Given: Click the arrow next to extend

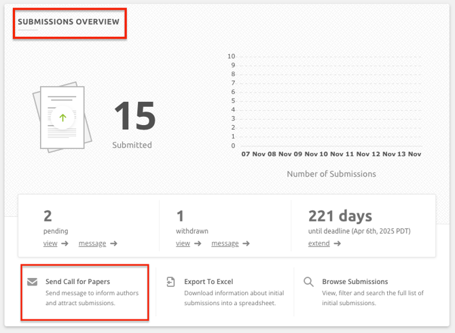Looking at the screenshot, I should 338,244.
